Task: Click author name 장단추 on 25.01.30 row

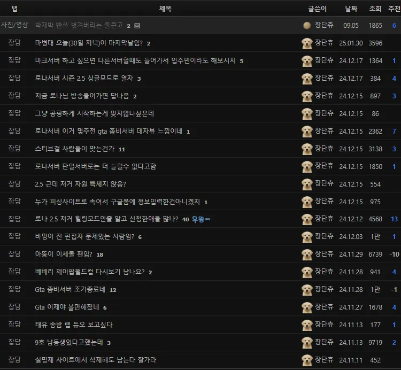Action: point(324,42)
